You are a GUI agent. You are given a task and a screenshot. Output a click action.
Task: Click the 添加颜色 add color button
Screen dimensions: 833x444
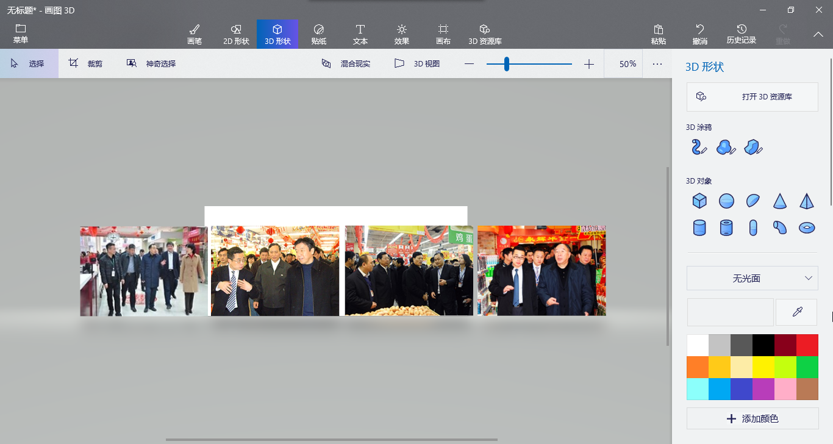click(753, 418)
